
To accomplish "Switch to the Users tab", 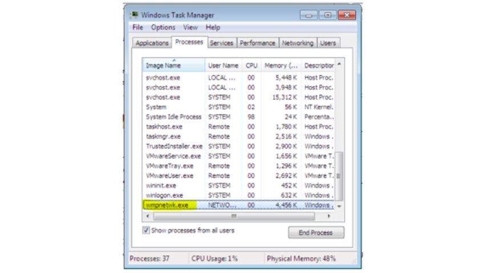I will (328, 43).
